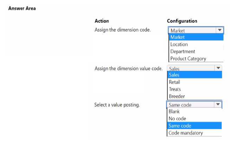The width and height of the screenshot is (242, 143).
Task: Pick Code mandatory value posting option
Action: coord(194,133)
